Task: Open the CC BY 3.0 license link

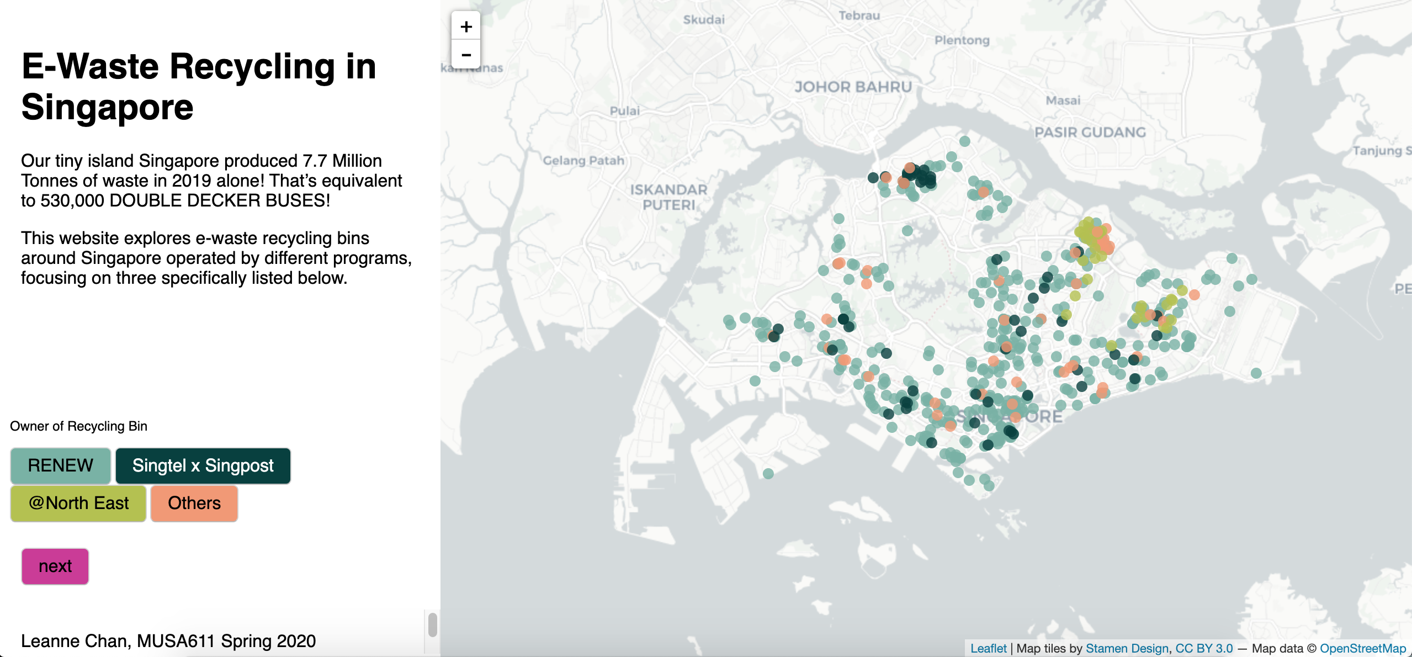Action: [1204, 648]
